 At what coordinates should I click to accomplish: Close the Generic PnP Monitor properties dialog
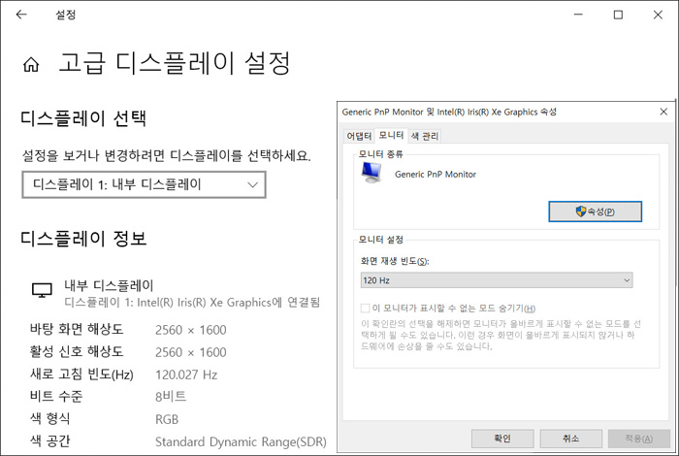point(663,112)
